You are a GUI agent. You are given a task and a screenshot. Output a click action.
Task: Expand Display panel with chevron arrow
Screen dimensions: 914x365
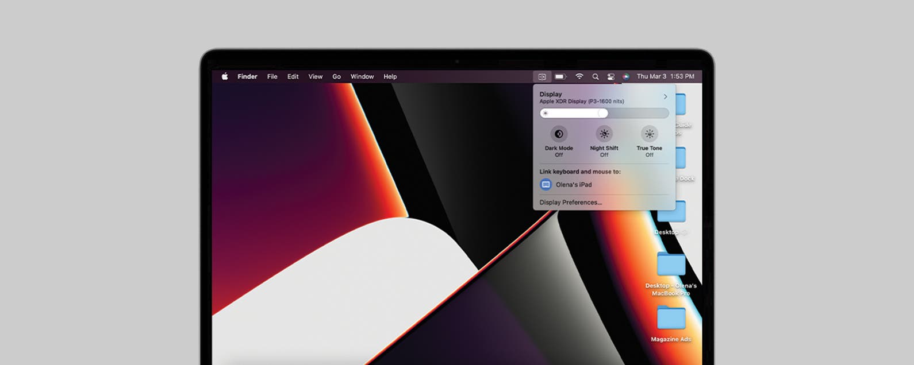[x=665, y=96]
